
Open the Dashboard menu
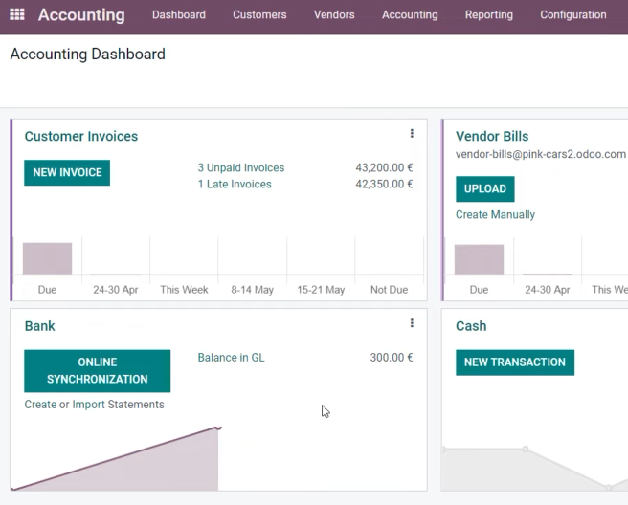point(179,14)
